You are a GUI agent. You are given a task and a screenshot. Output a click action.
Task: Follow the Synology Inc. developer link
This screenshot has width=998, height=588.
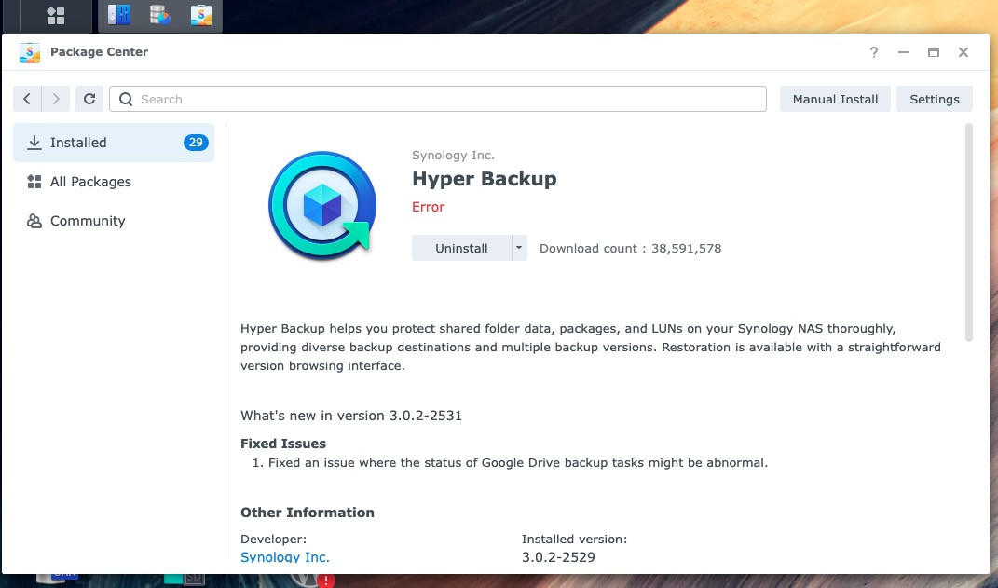[284, 557]
